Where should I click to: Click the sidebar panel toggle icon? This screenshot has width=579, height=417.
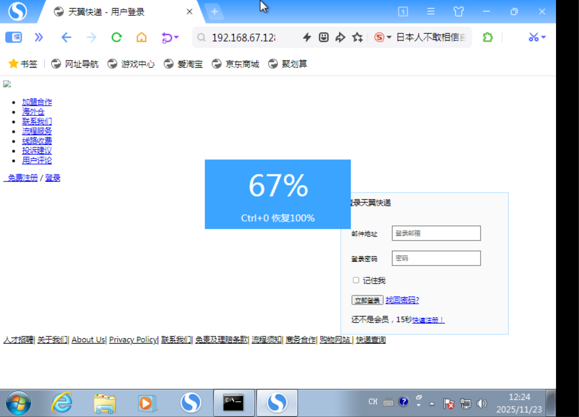coord(13,37)
